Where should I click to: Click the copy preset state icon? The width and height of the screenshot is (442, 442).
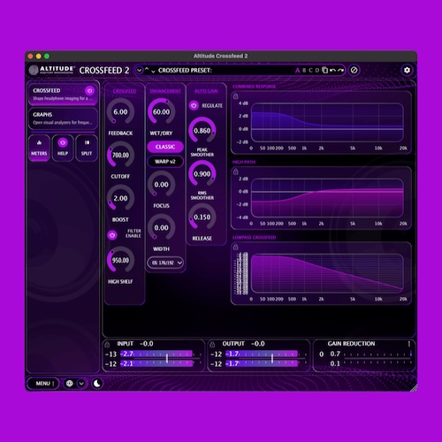click(325, 70)
